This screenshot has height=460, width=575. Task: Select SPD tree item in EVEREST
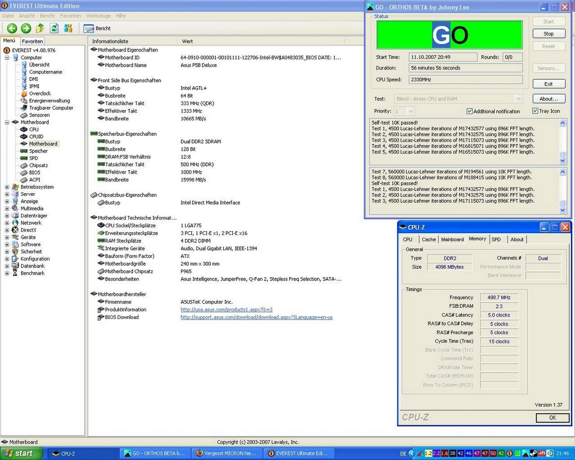coord(33,158)
